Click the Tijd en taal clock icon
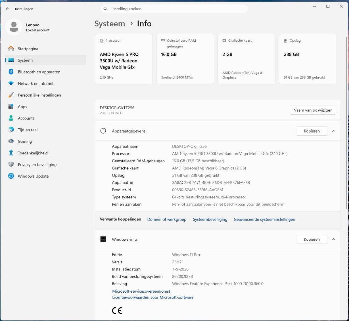 coord(11,130)
